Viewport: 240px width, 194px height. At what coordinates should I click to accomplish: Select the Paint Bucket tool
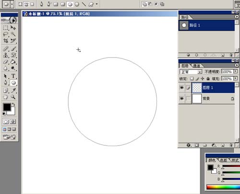pyautogui.click(x=13, y=62)
